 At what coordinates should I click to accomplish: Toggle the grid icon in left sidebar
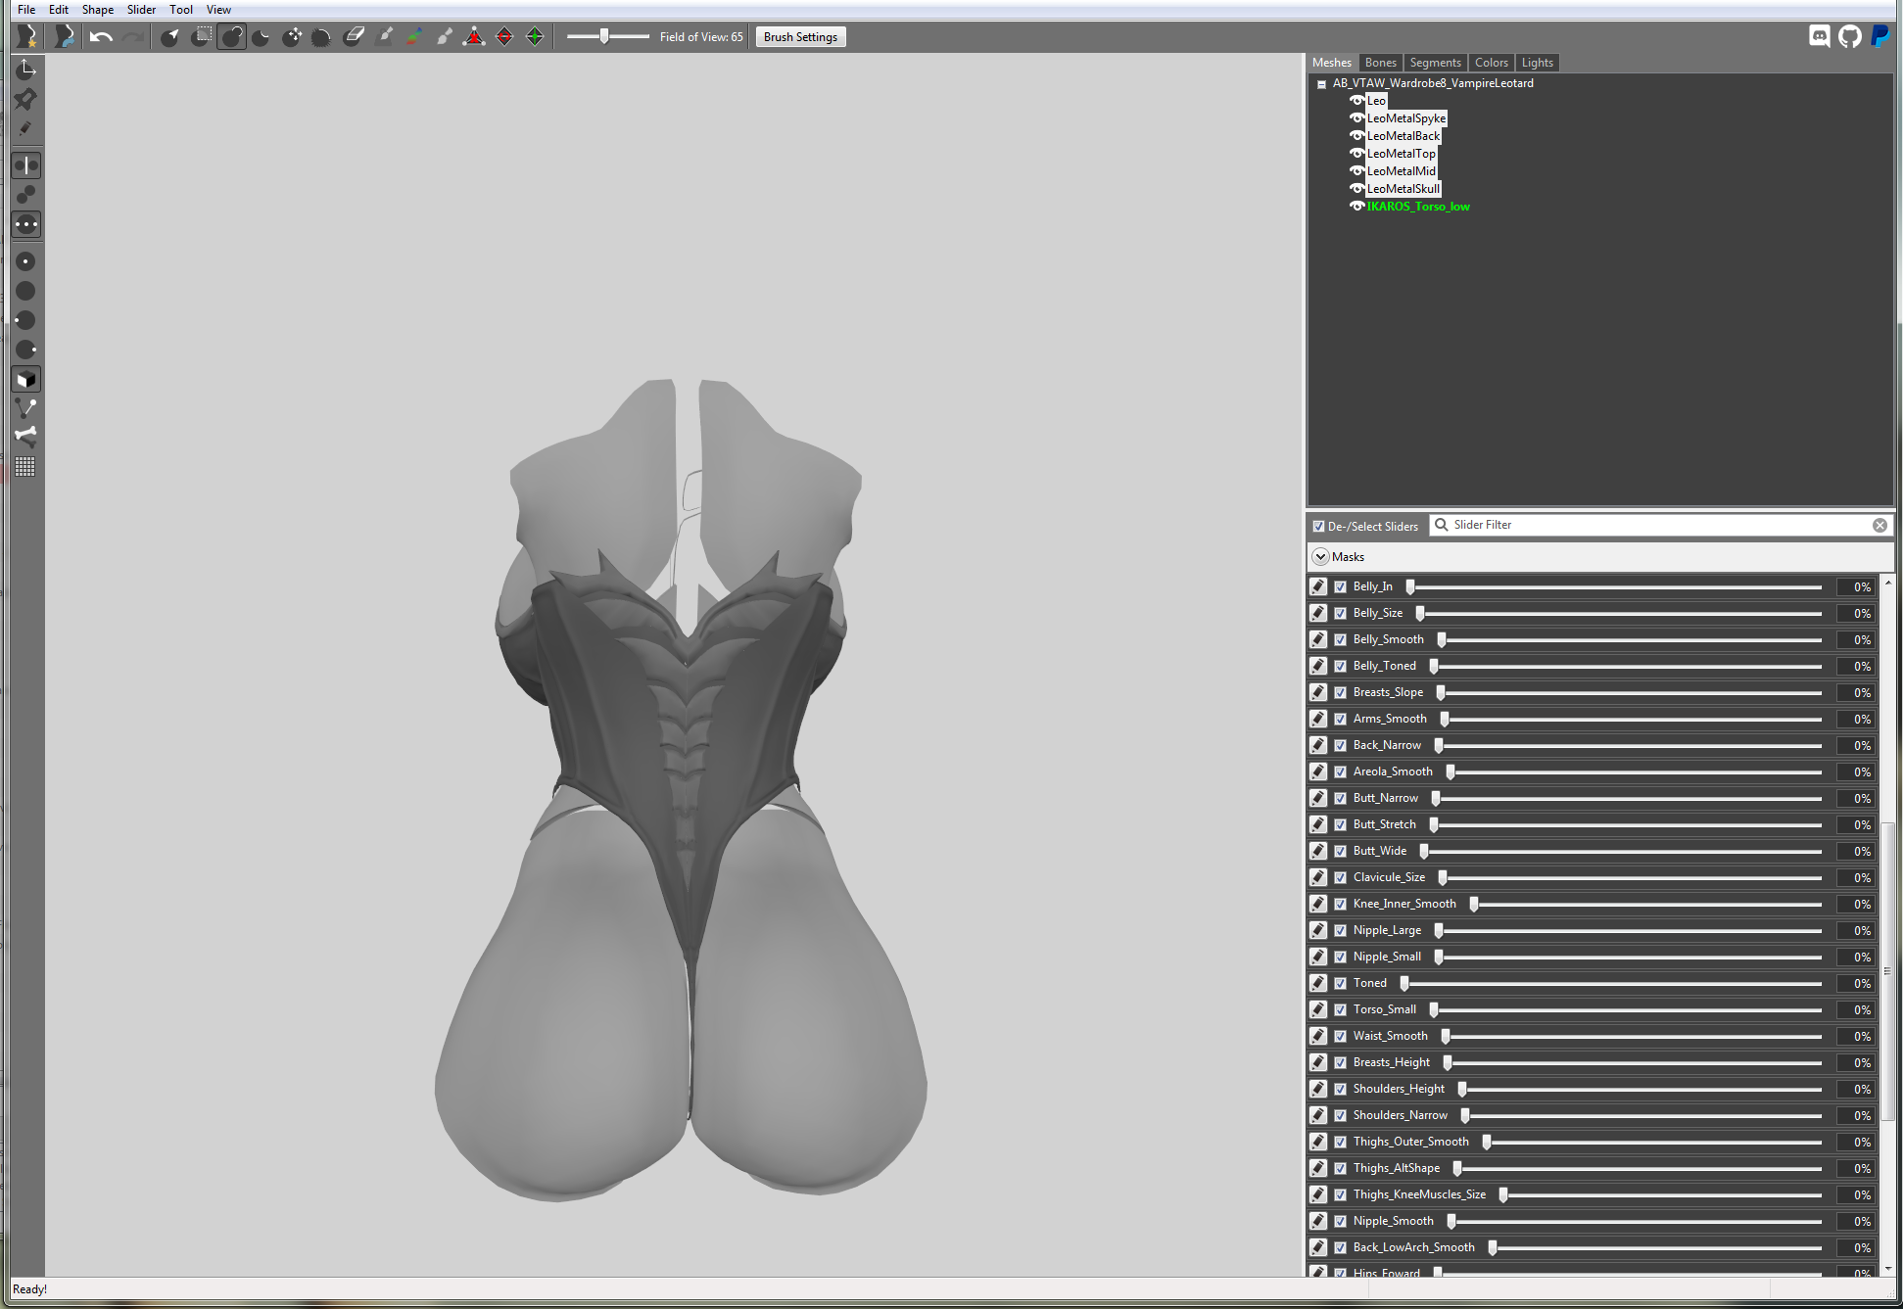[25, 467]
